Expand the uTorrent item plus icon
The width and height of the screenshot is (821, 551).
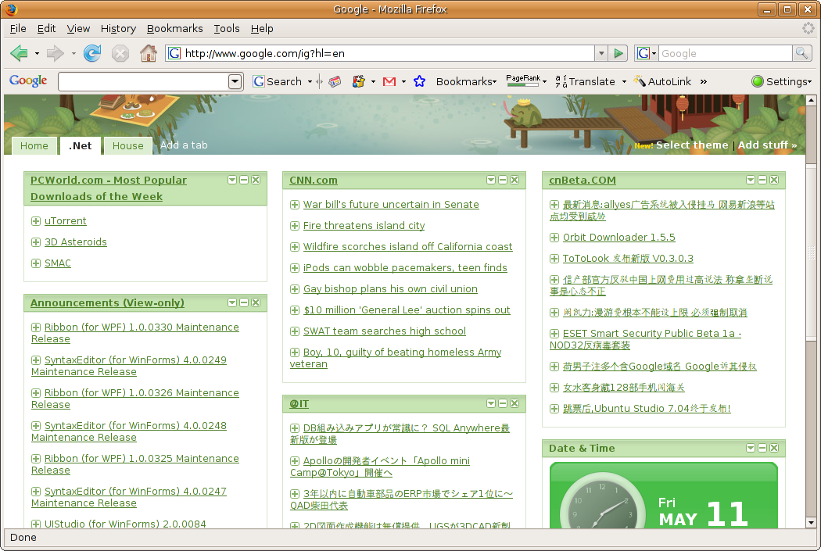click(36, 221)
